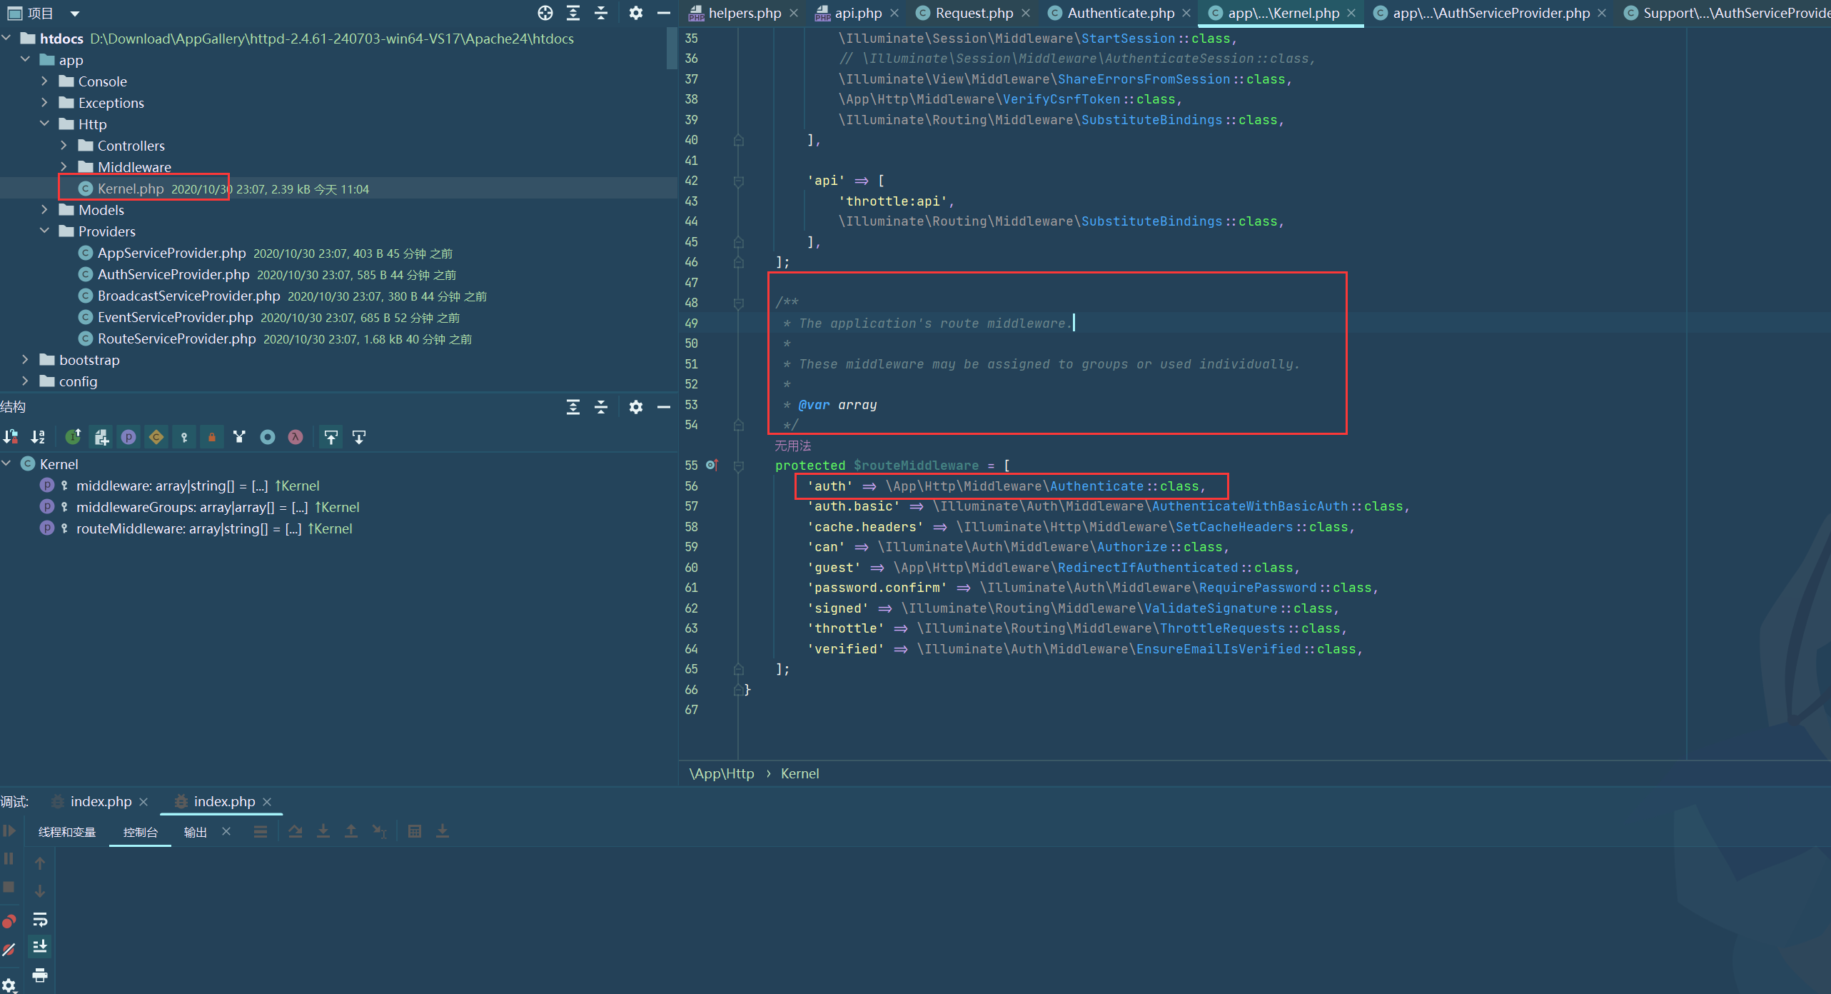The width and height of the screenshot is (1831, 994).
Task: Toggle alphabetical sort in structure toolbar
Action: point(39,437)
